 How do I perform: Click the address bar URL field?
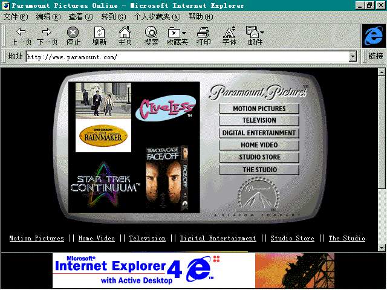coord(187,56)
